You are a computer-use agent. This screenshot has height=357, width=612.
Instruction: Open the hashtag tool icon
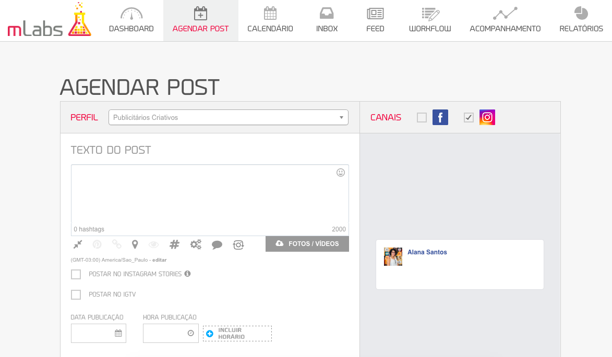coord(174,244)
